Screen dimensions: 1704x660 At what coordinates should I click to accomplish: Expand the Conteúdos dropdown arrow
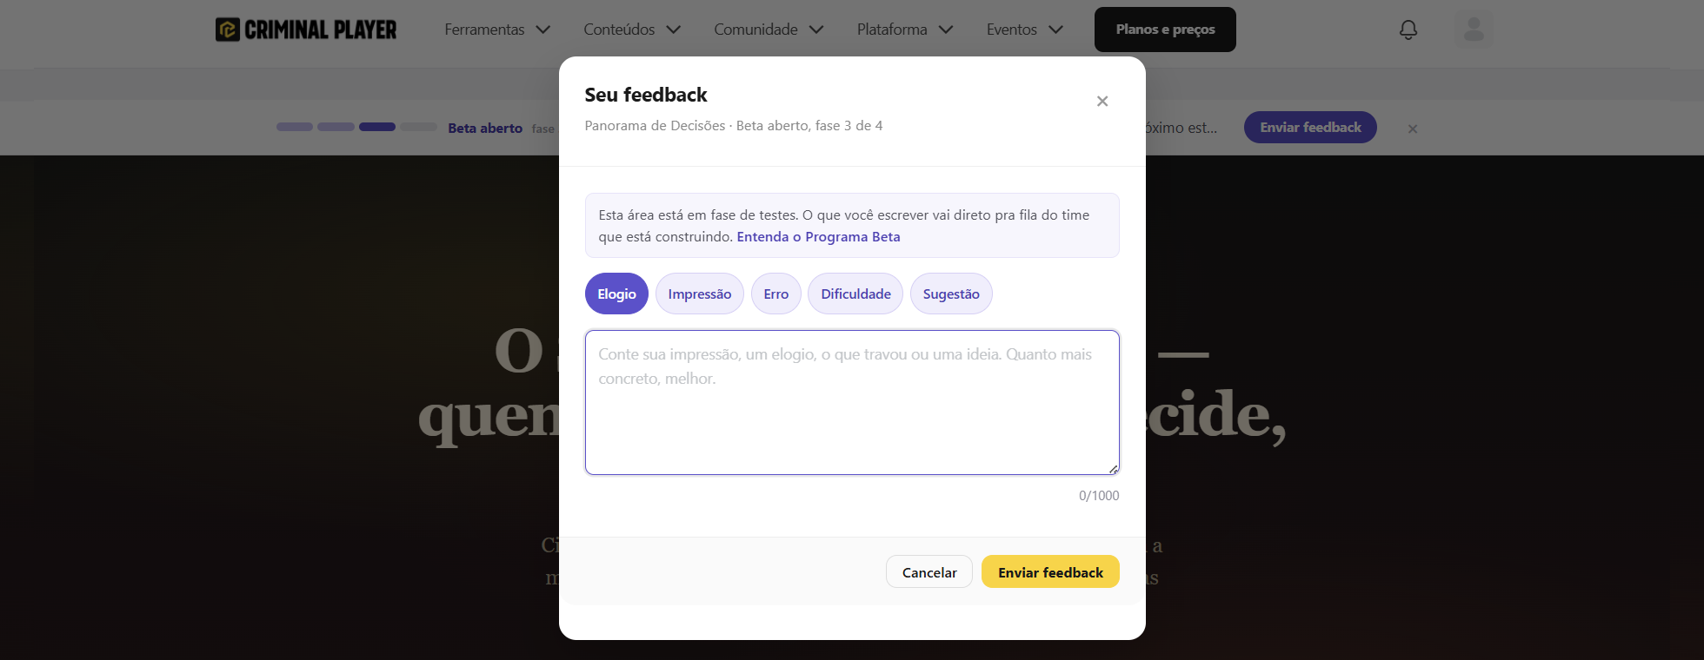click(x=674, y=30)
